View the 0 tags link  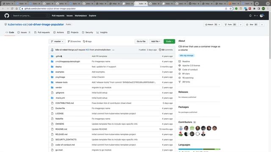click(x=87, y=41)
